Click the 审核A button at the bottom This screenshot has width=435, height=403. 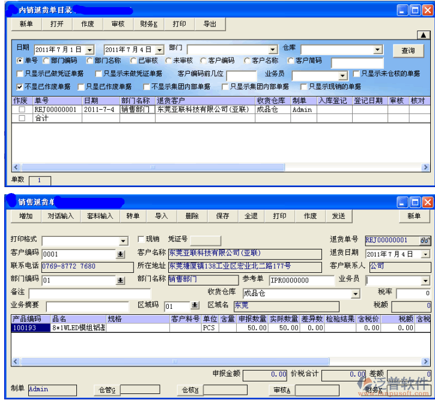(x=279, y=390)
